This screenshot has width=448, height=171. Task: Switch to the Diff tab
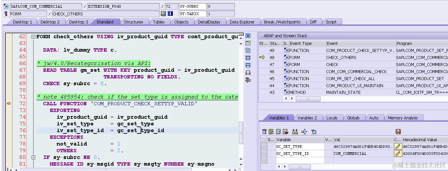(x=313, y=22)
